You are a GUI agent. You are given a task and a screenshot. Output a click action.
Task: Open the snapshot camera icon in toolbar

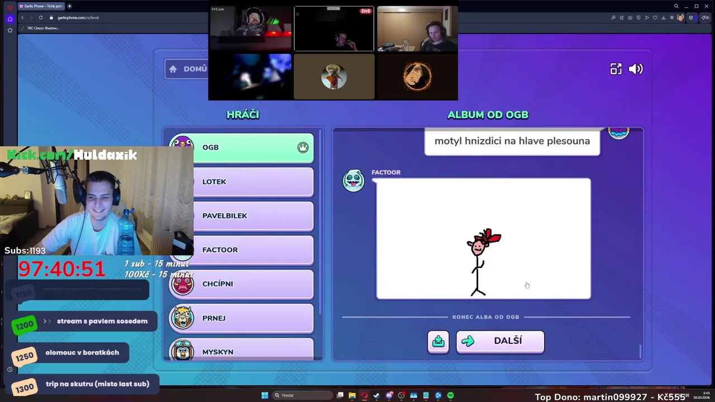point(630,17)
